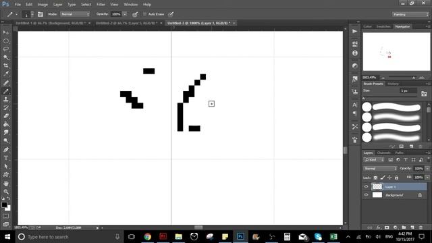Hide the Background layer eye
The height and width of the screenshot is (243, 432).
(x=366, y=195)
